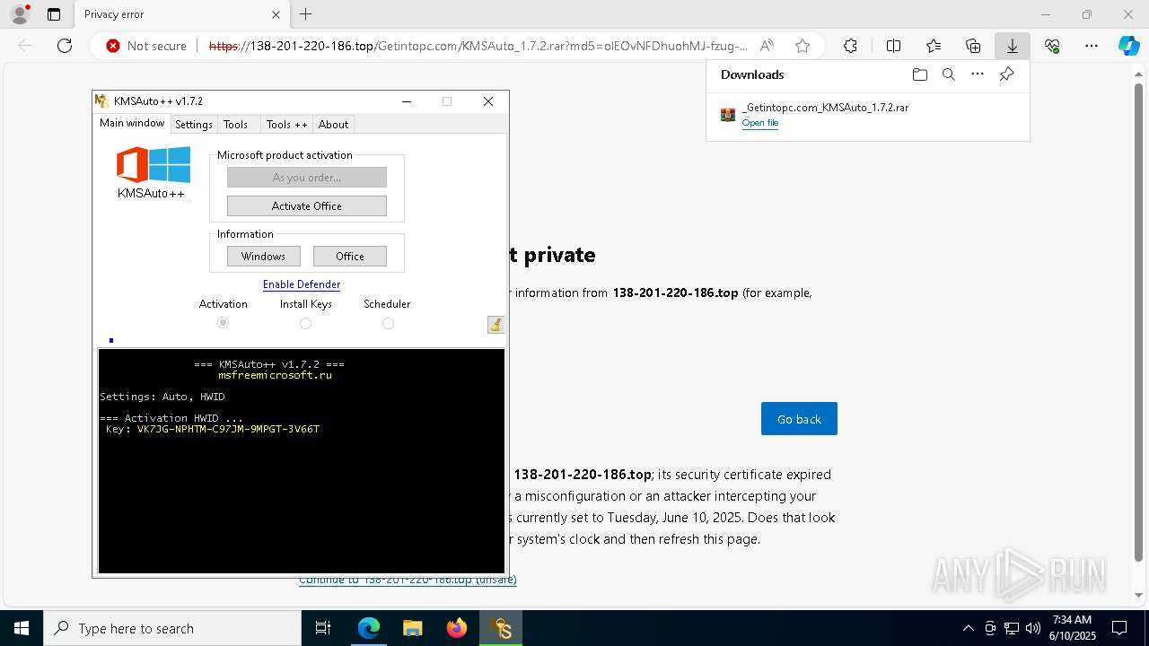Click the taskbar clock and date
The width and height of the screenshot is (1149, 646).
click(1072, 628)
